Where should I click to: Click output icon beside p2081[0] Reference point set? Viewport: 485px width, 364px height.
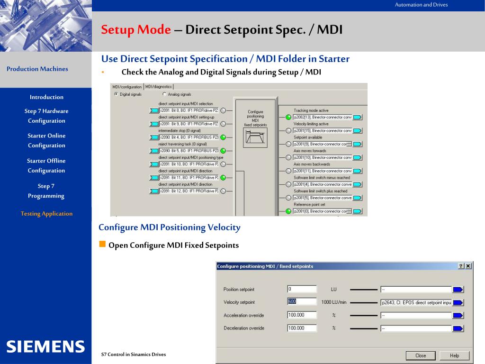(358, 211)
